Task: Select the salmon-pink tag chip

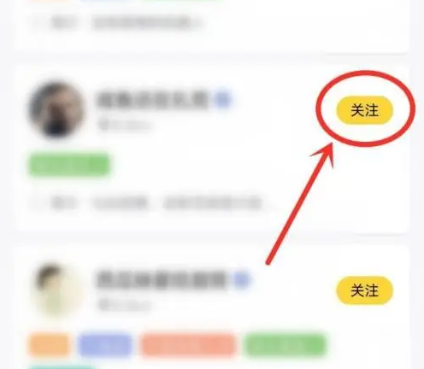Action: coord(188,345)
